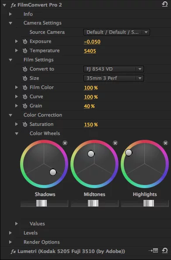The height and width of the screenshot is (260, 171).
Task: Open the Source Camera dropdown
Action: [x=117, y=32]
